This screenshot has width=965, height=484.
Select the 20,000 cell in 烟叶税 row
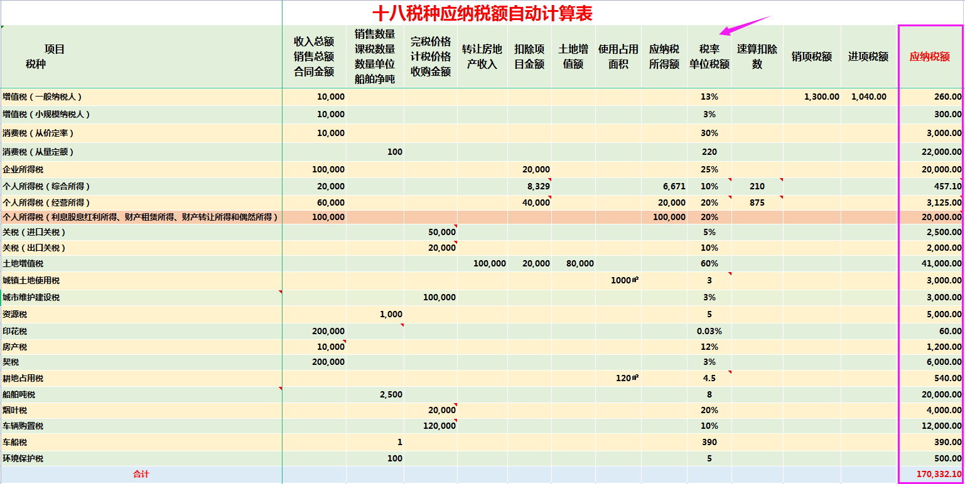[x=441, y=409]
